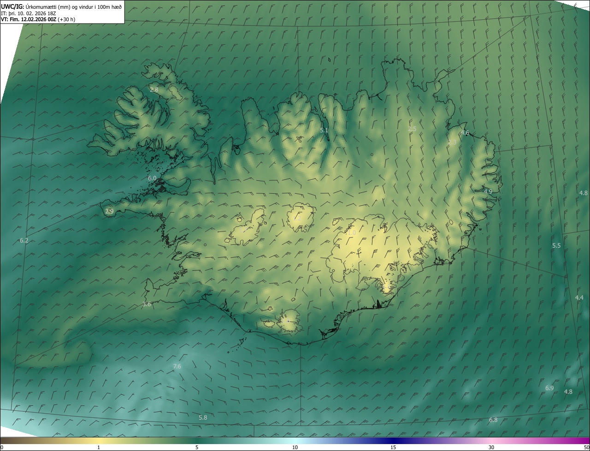The height and width of the screenshot is (451, 590).
Task: Click the 4.9 label on the east coast
Action: [488, 192]
